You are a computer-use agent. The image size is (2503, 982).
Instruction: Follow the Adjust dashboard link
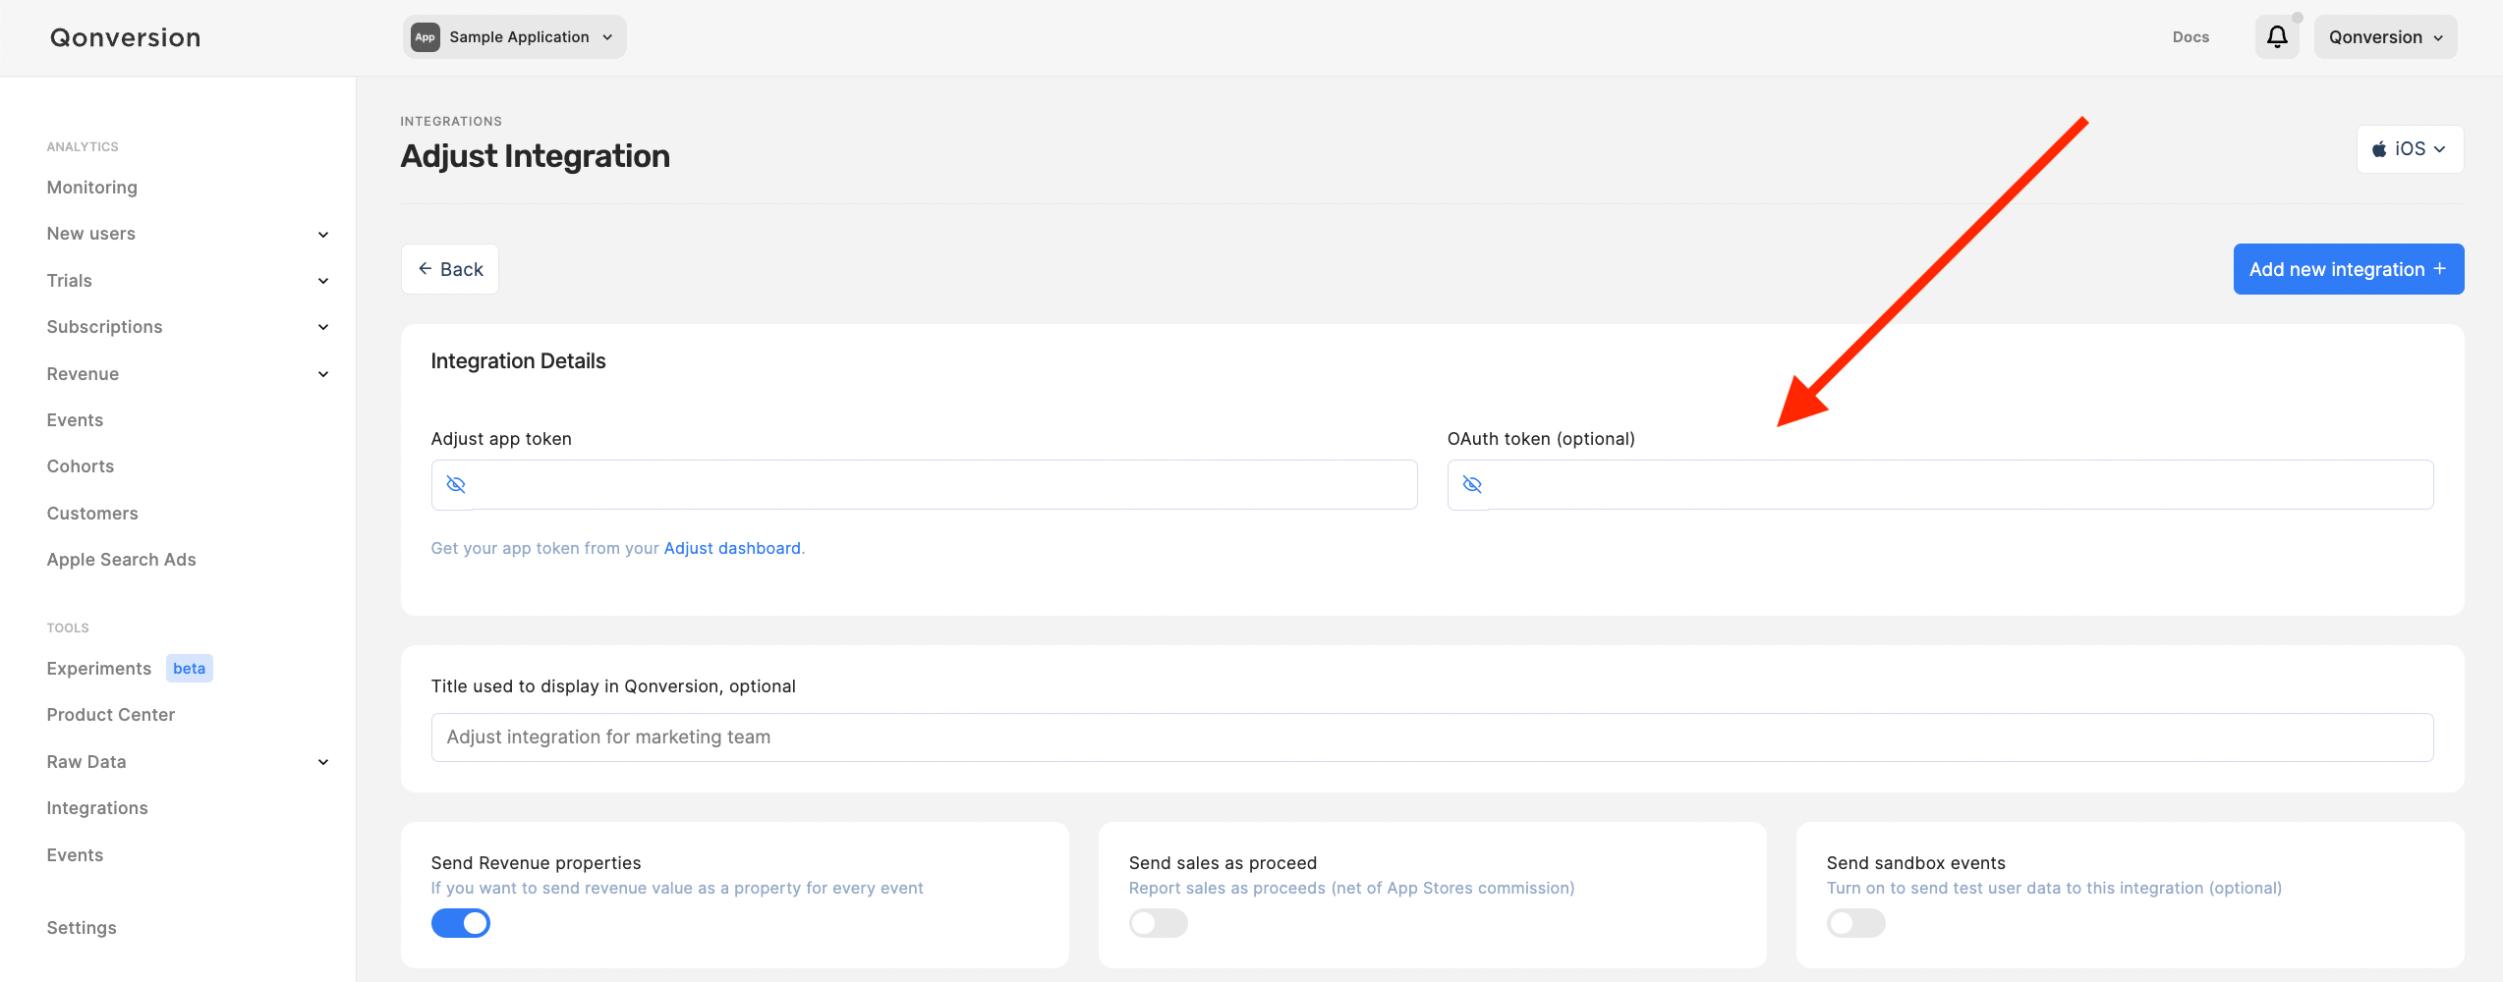coord(732,548)
